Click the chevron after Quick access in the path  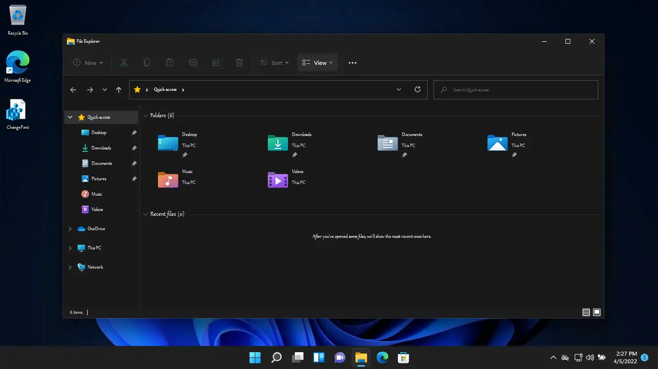[183, 90]
